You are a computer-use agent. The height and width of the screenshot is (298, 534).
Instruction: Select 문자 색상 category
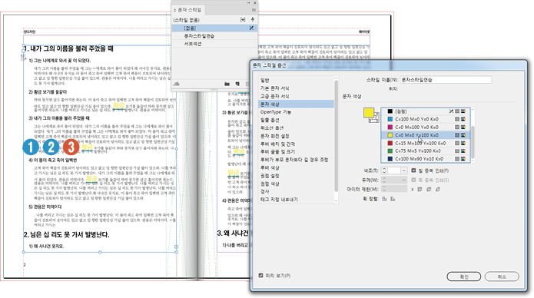click(296, 104)
